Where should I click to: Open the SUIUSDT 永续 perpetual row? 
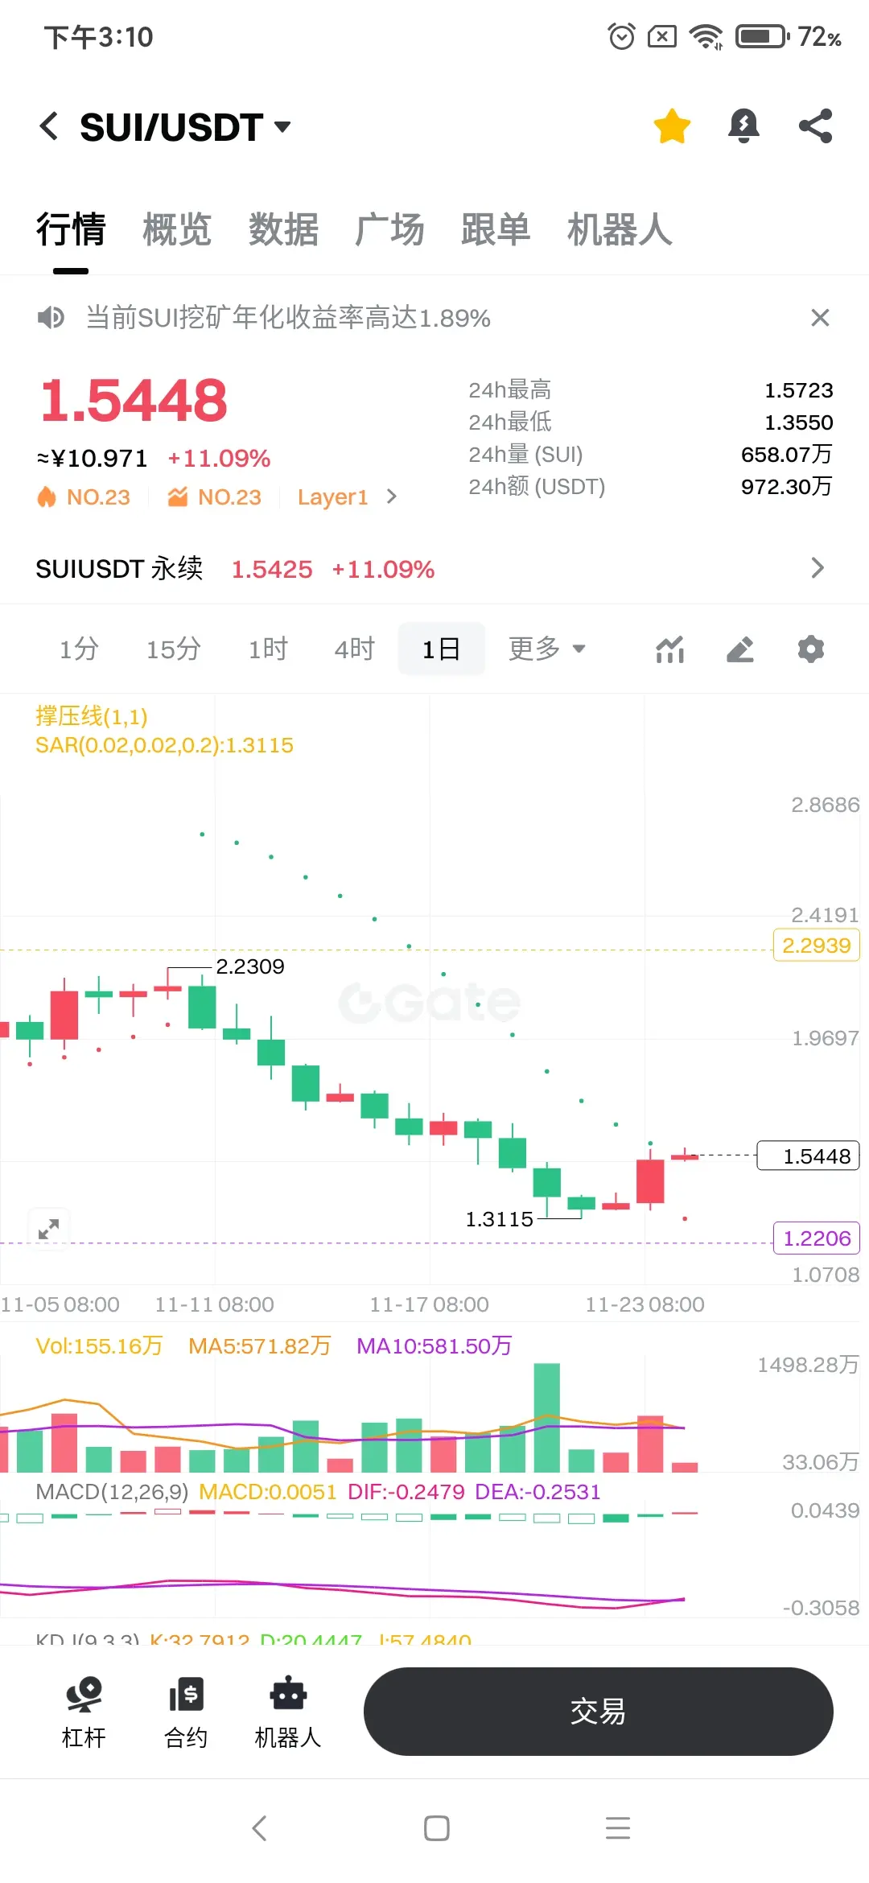click(x=434, y=569)
